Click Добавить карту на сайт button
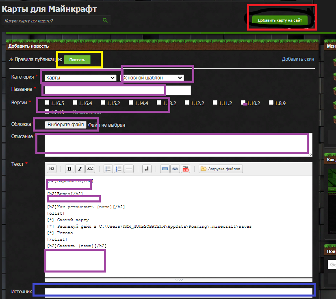Screen dimensions: 336x299 click(x=280, y=20)
